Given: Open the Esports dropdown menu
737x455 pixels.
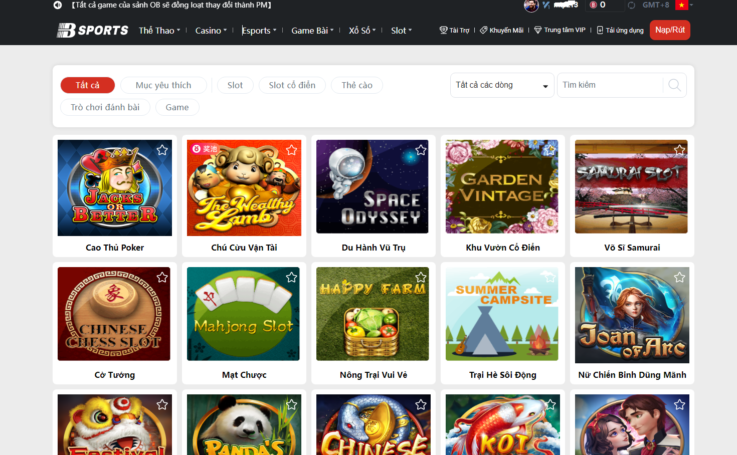Looking at the screenshot, I should tap(259, 31).
